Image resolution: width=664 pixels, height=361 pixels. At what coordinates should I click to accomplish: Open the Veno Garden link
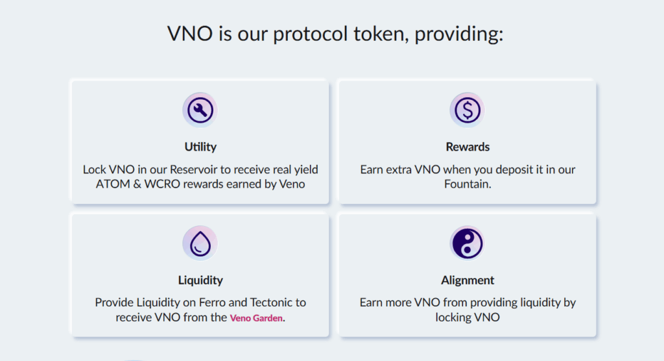pyautogui.click(x=257, y=318)
